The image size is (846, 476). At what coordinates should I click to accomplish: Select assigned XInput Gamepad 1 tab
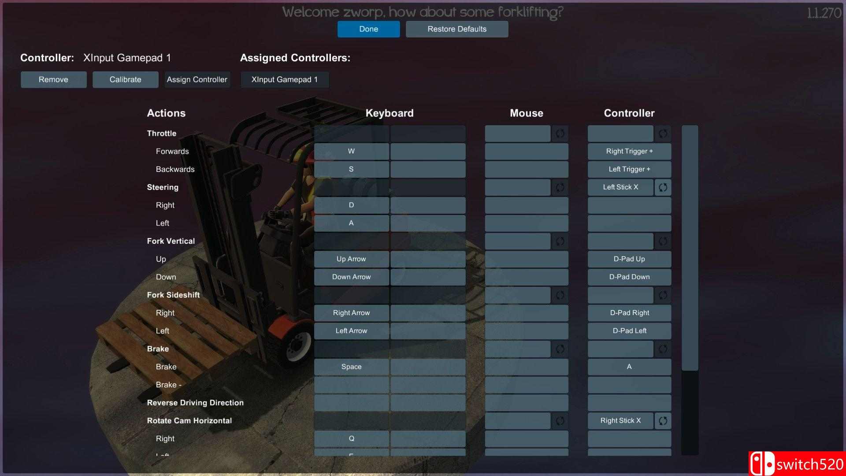(x=284, y=80)
